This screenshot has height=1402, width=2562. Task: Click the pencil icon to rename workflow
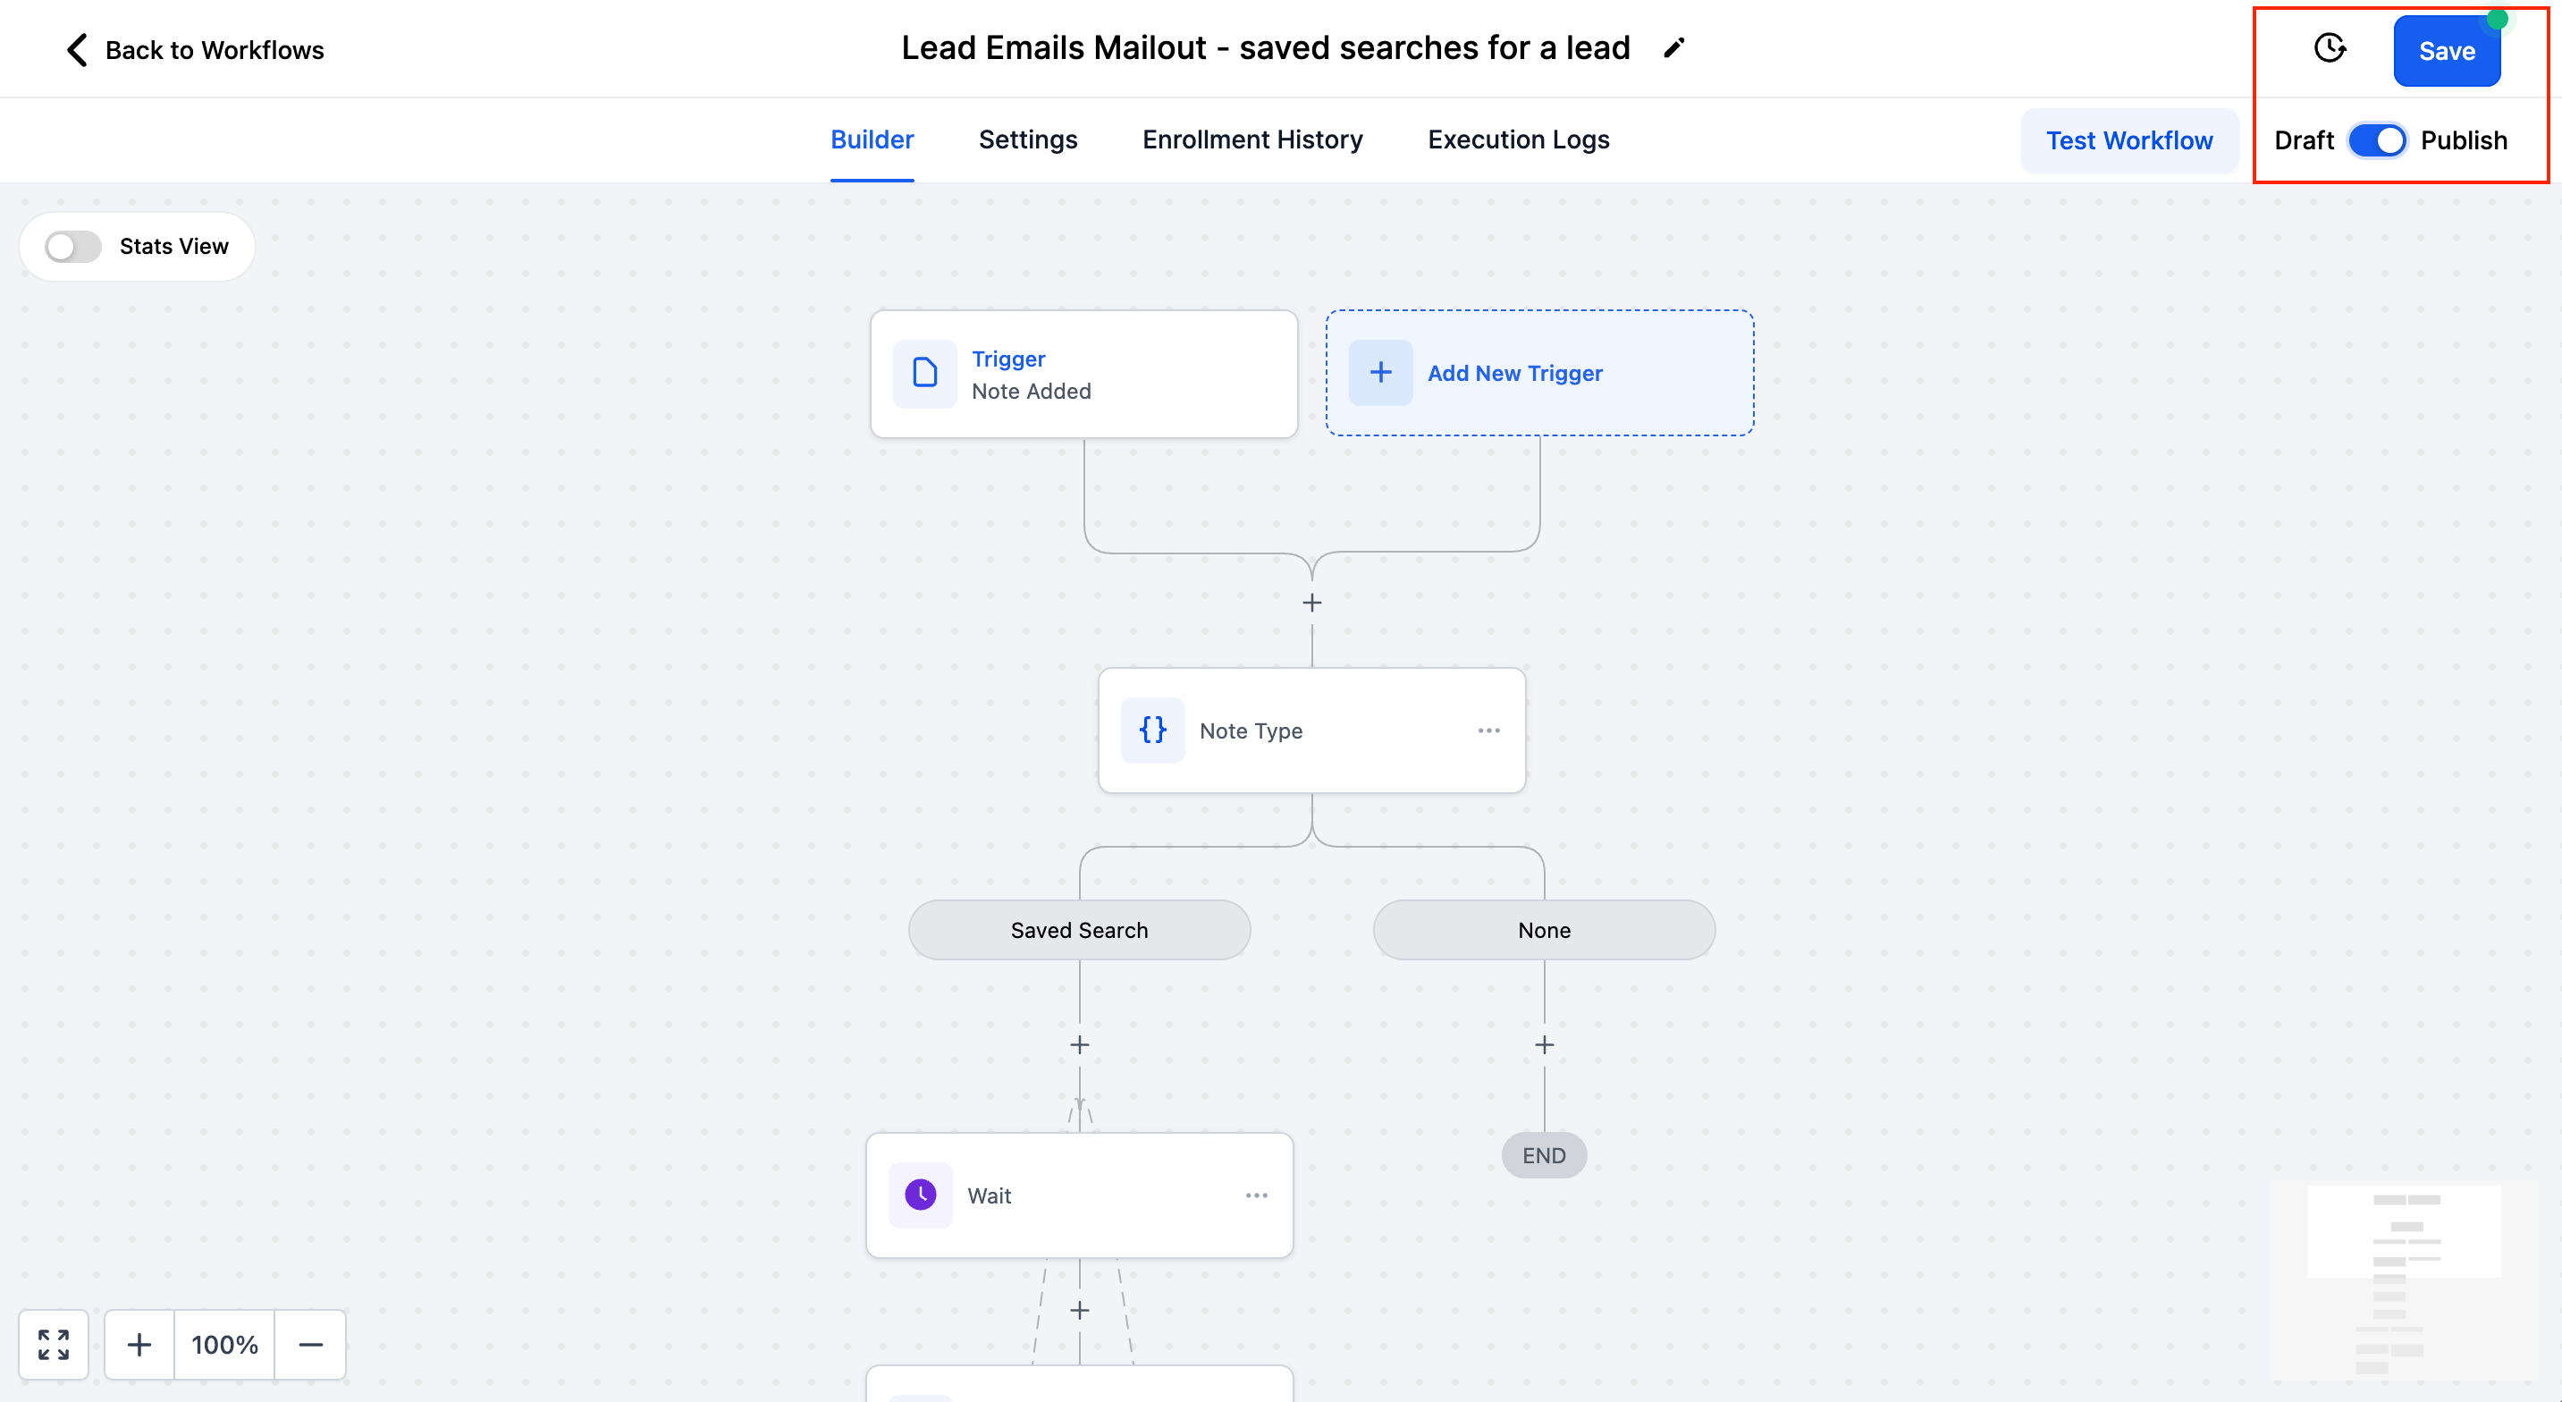click(x=1673, y=49)
